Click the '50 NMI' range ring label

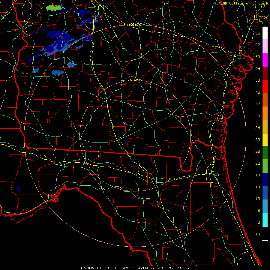(x=135, y=80)
